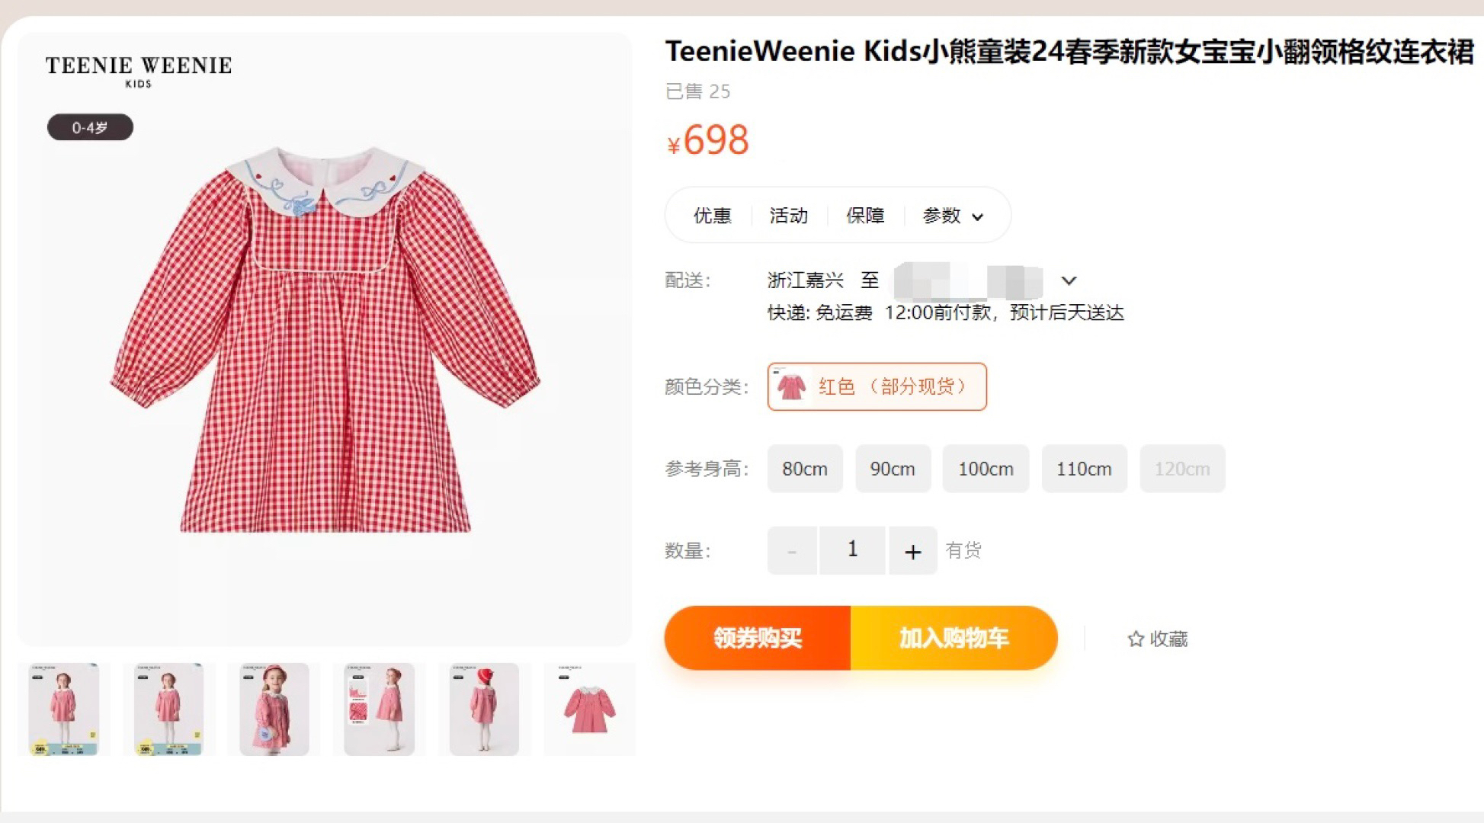Screen dimensions: 1484x823
Task: Click the 加入购物车 button
Action: (x=954, y=638)
